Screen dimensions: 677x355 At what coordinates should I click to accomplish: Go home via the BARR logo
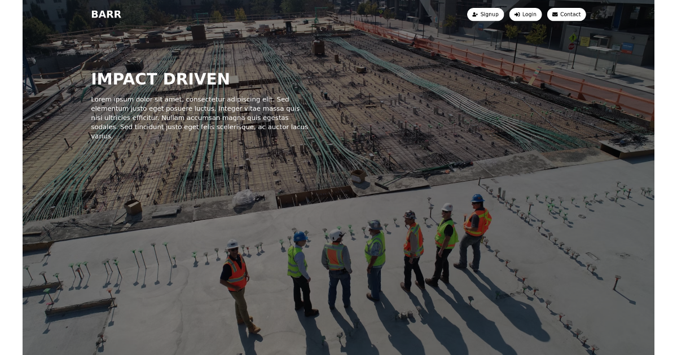click(106, 15)
